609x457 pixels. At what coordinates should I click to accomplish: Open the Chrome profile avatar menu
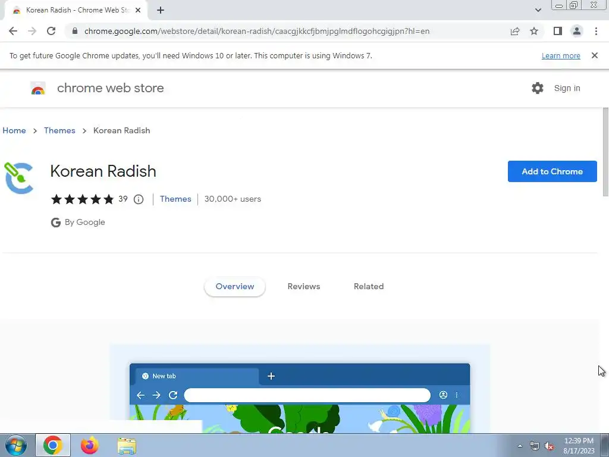click(x=577, y=31)
